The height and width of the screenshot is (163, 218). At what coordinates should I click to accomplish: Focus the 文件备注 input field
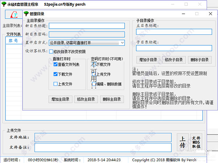103,147
